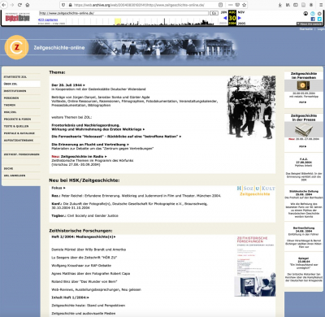Open Fronterlebnis und Nachkriegsordnung link
This screenshot has width=325, height=317.
[x=98, y=128]
